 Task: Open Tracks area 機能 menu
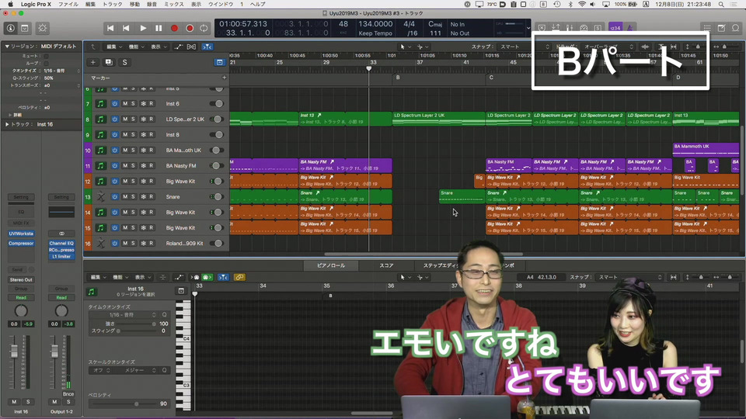[x=135, y=47]
